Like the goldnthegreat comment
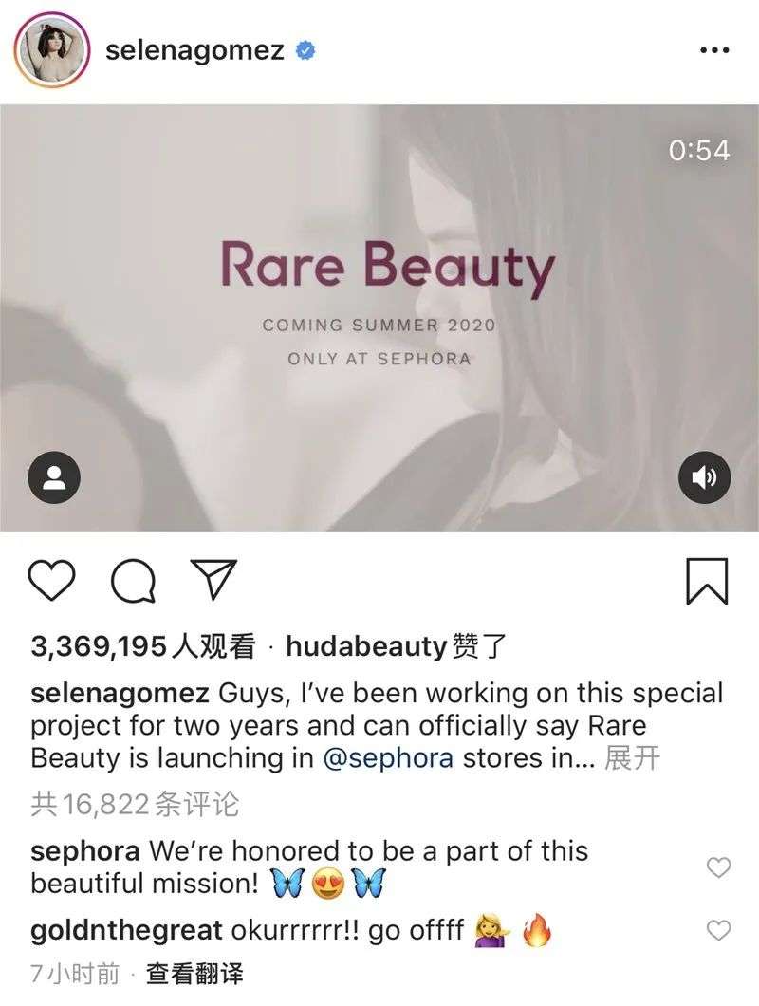 pos(720,930)
